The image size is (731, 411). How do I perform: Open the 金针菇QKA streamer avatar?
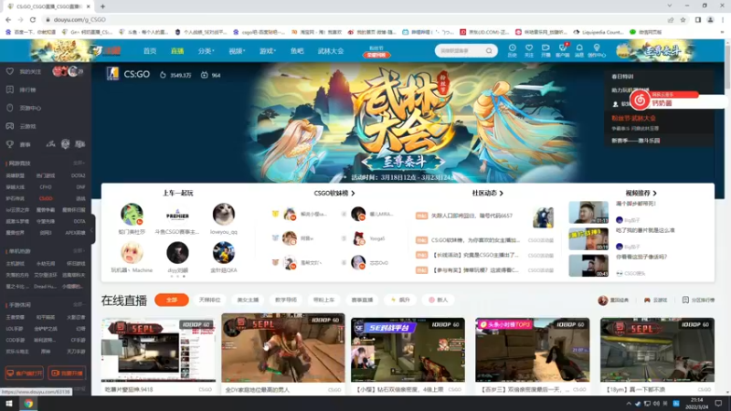pyautogui.click(x=224, y=253)
